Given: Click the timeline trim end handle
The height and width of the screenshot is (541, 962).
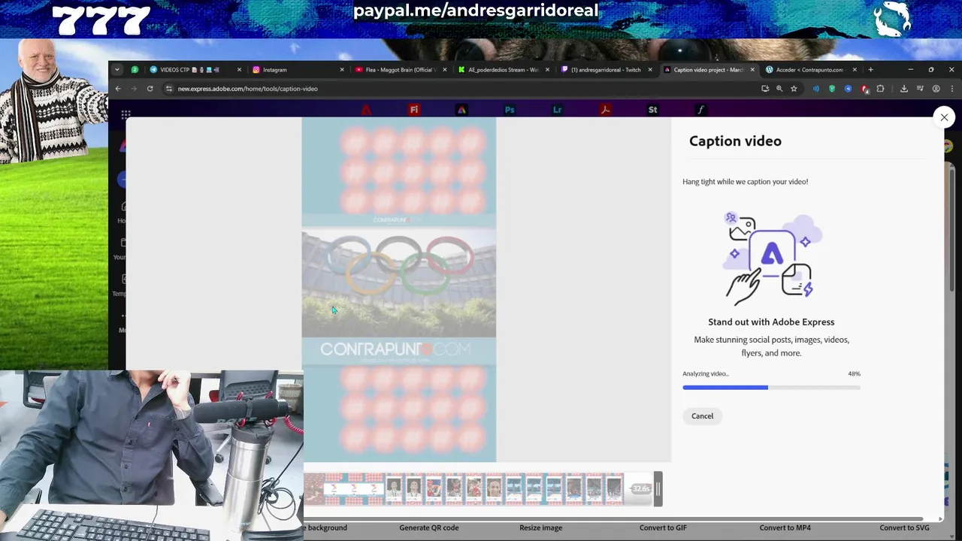Looking at the screenshot, I should [x=658, y=489].
